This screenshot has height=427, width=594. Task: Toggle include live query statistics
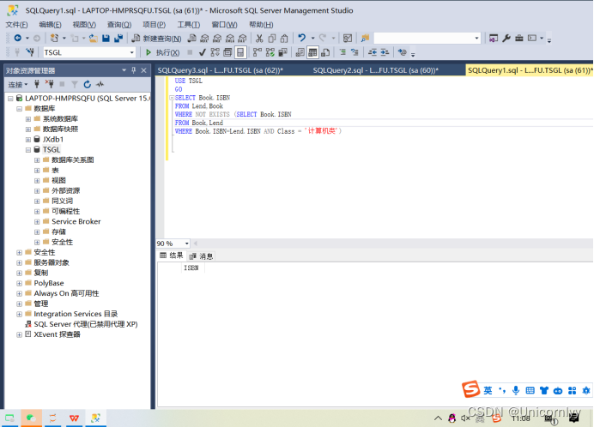270,52
